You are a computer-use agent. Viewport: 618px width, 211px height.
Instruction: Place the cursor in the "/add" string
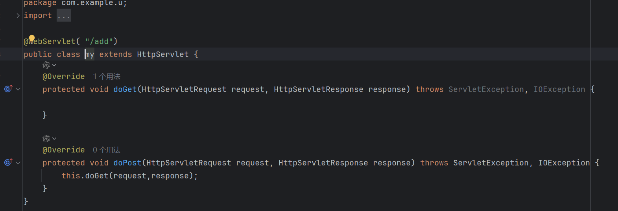(x=99, y=42)
